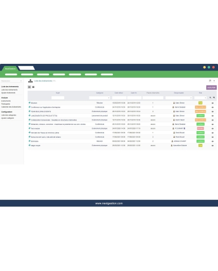Open the Catégorie filter dropdown

[99, 97]
